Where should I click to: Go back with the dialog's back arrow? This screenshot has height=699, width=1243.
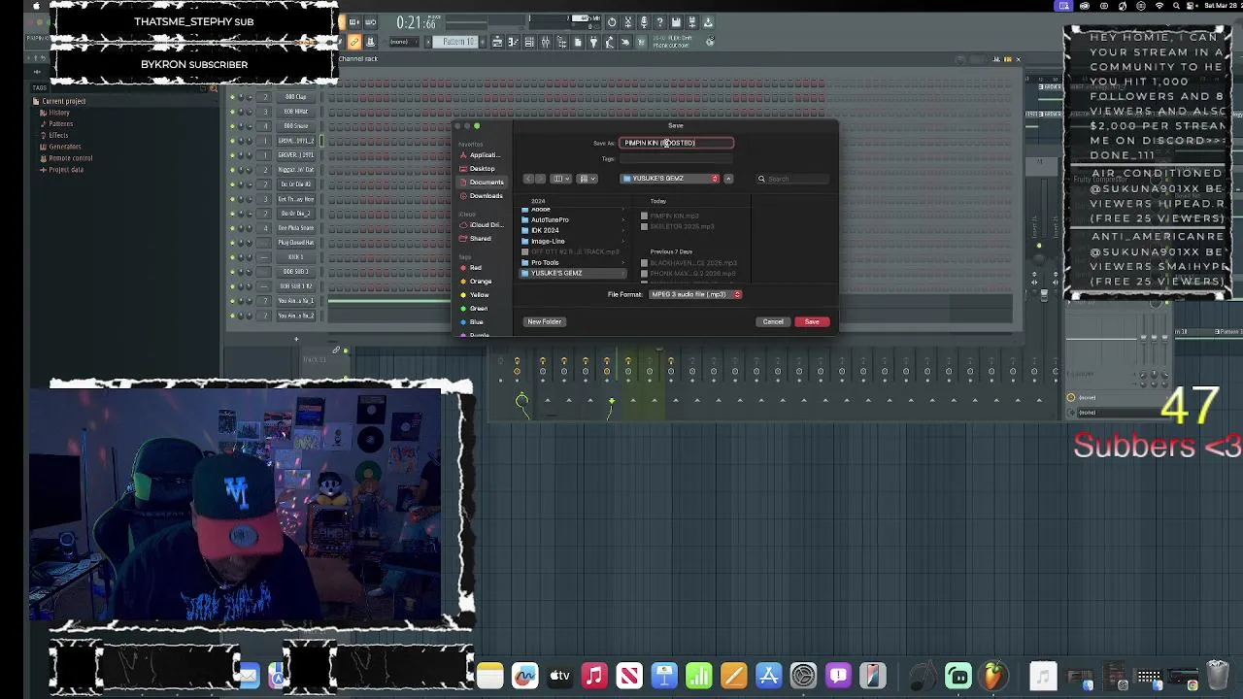tap(528, 179)
